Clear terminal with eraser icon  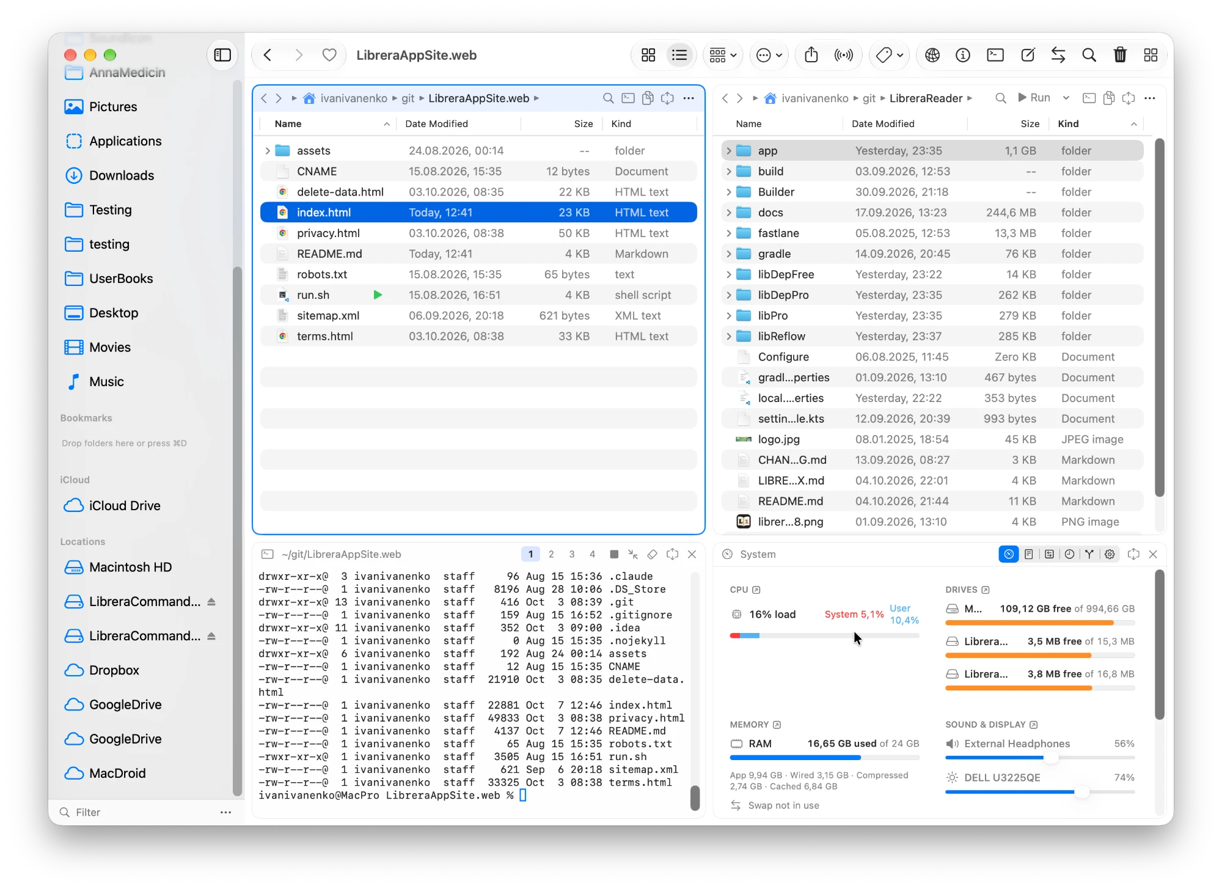point(653,554)
